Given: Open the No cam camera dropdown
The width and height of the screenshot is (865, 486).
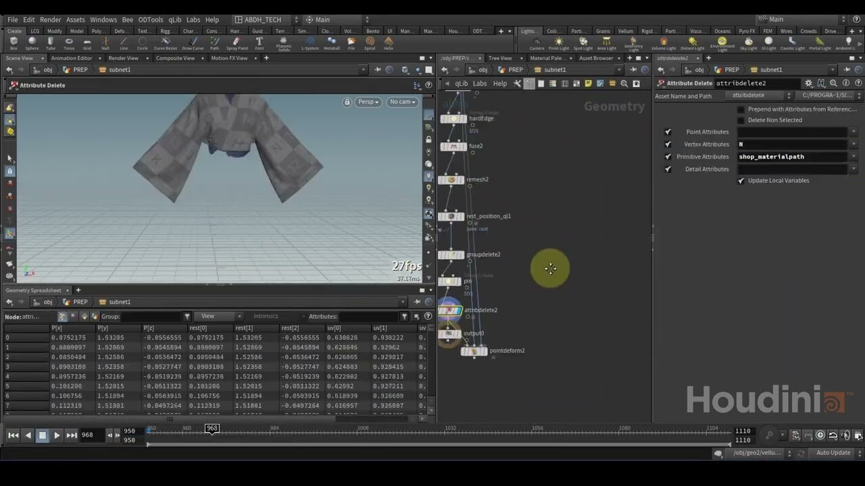Looking at the screenshot, I should (402, 101).
